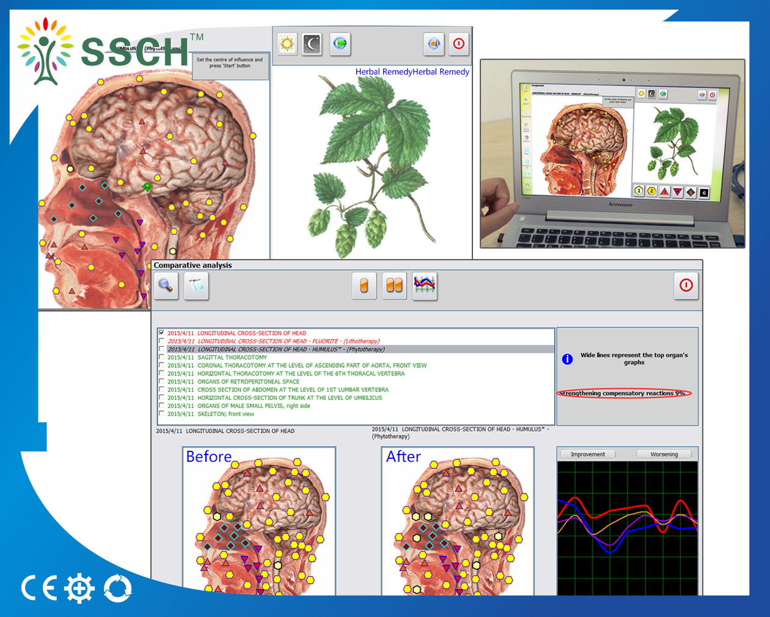This screenshot has width=770, height=617.
Task: Click the "Comparative analysis" window title
Action: (193, 265)
